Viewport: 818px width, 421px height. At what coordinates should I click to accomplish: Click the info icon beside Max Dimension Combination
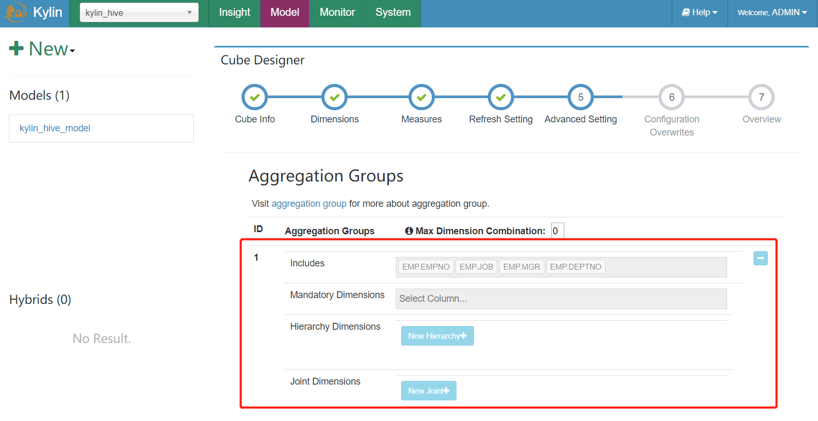408,231
